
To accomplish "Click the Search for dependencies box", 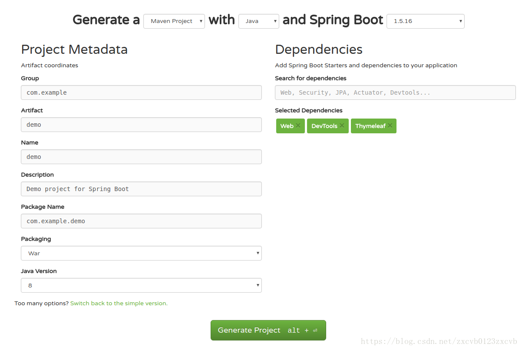I will [395, 92].
